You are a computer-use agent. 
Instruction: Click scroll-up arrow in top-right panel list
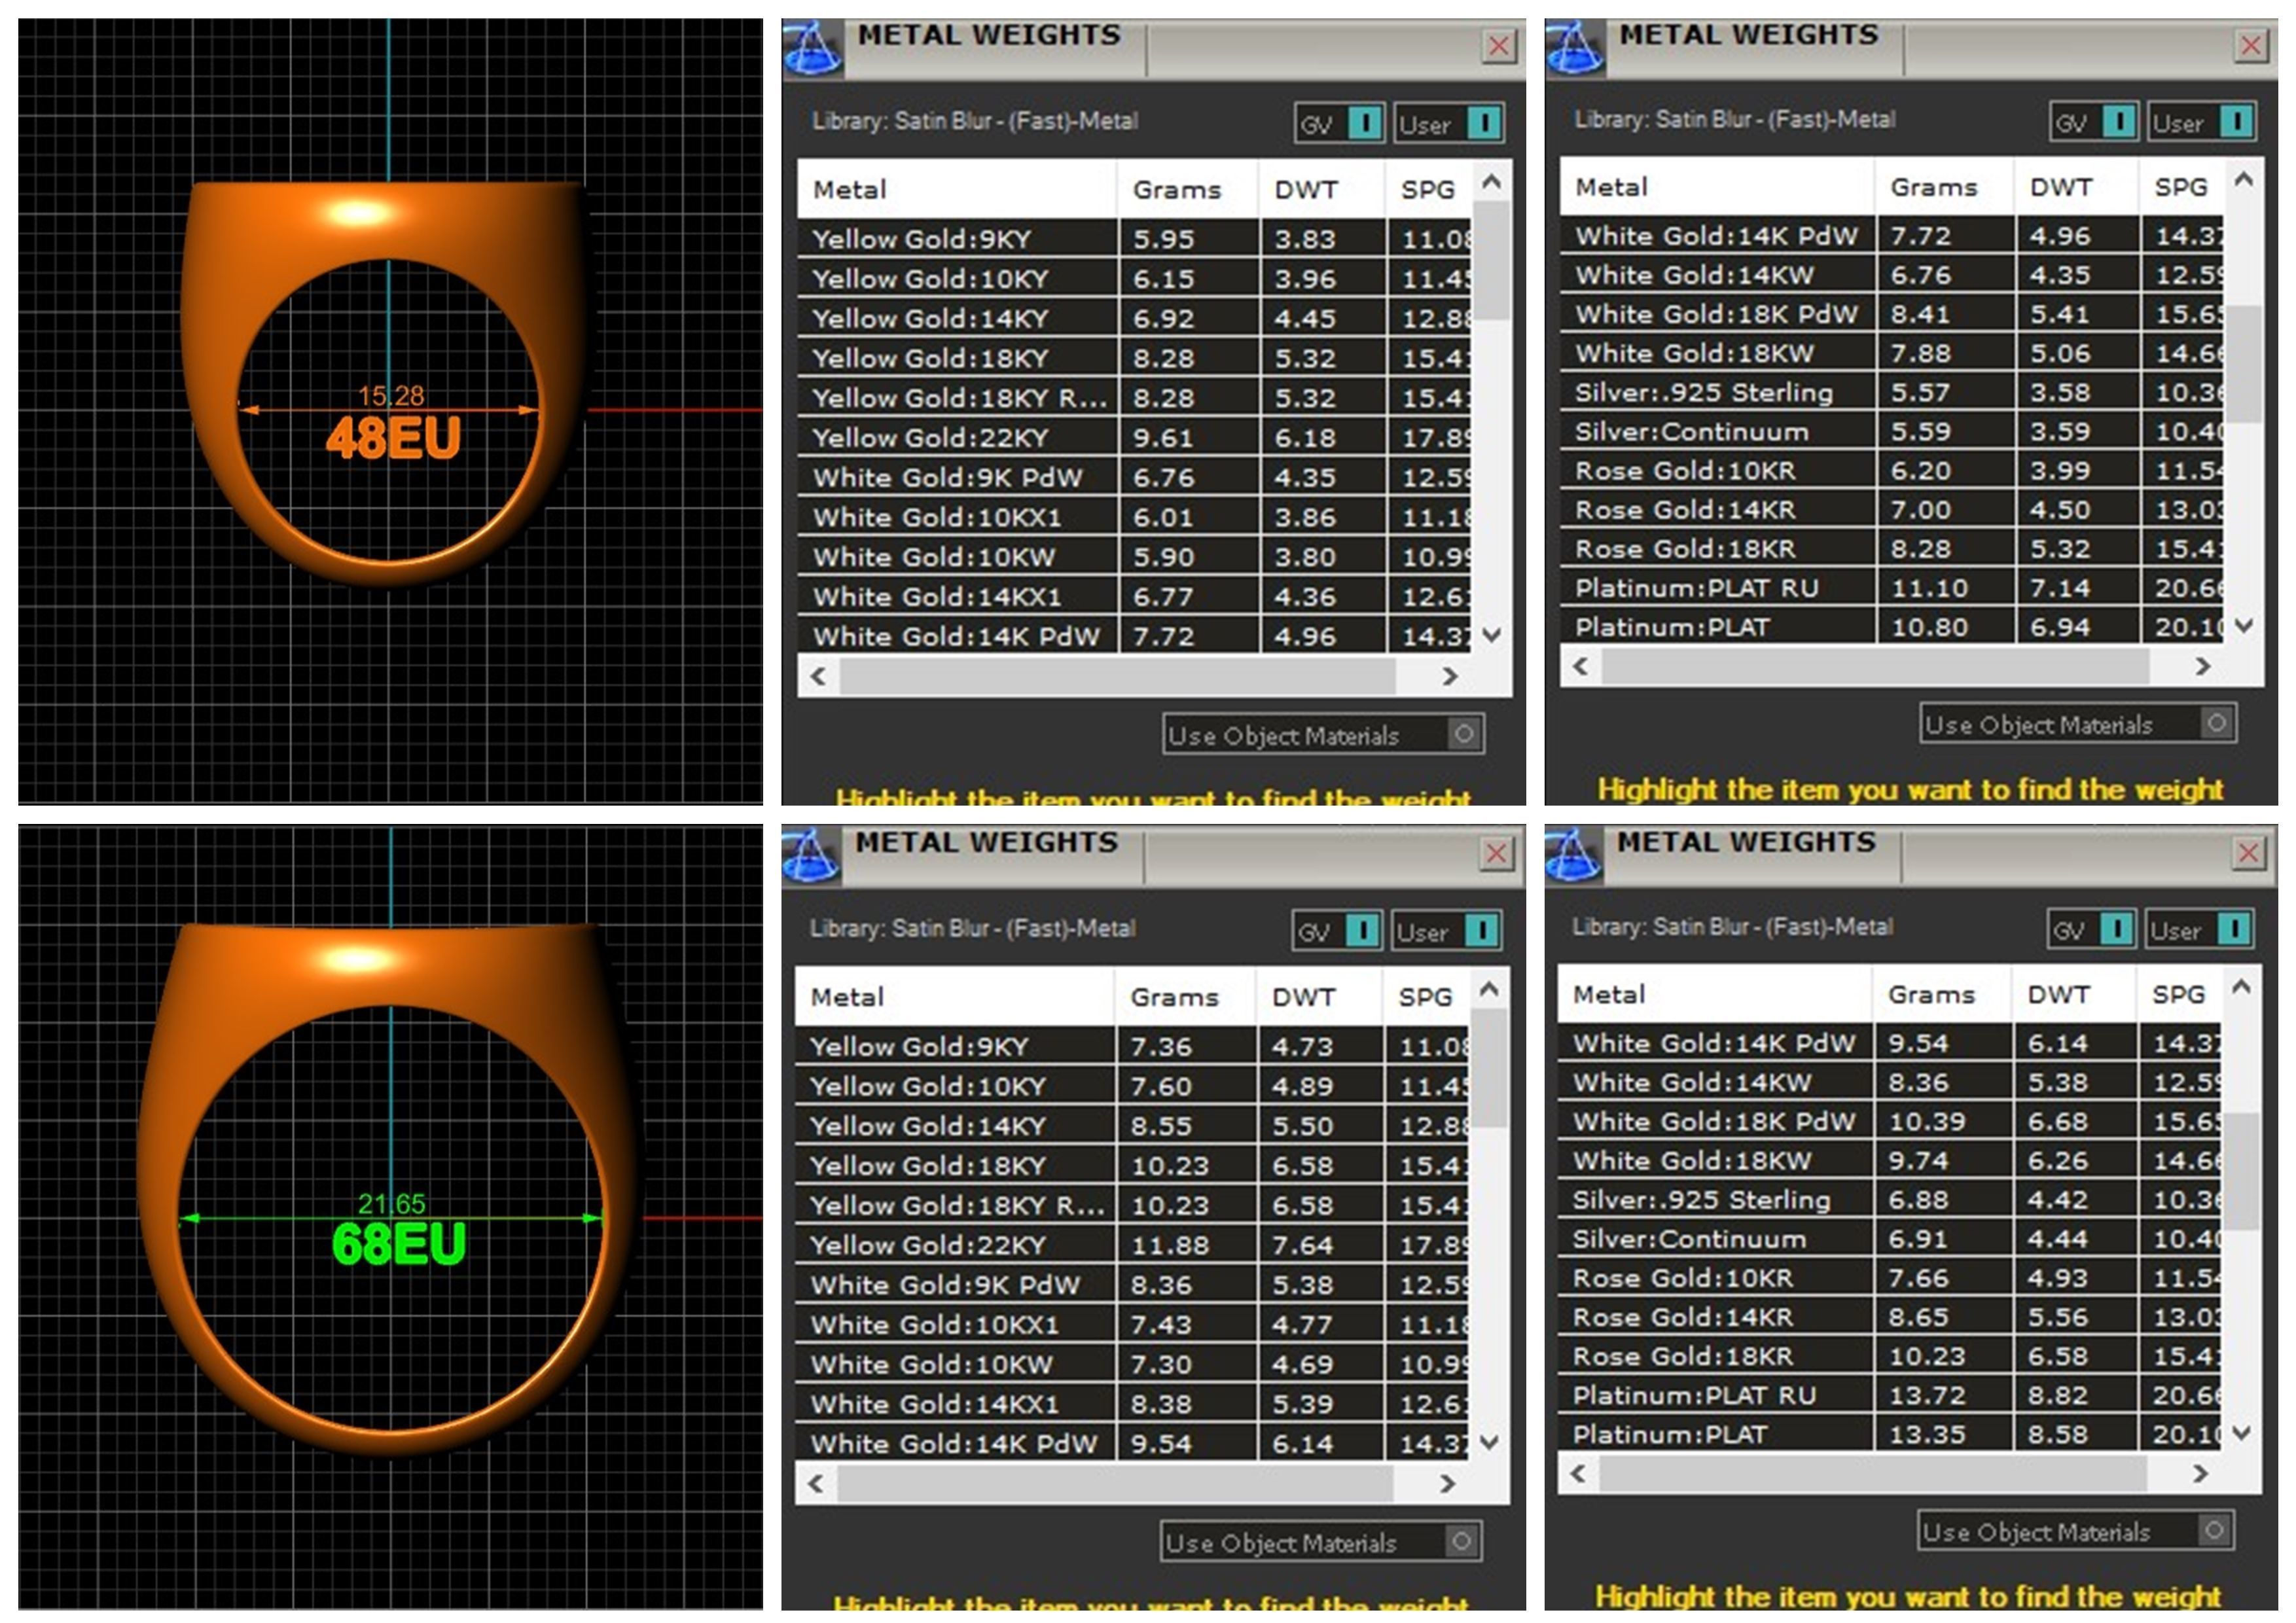pos(2243,180)
